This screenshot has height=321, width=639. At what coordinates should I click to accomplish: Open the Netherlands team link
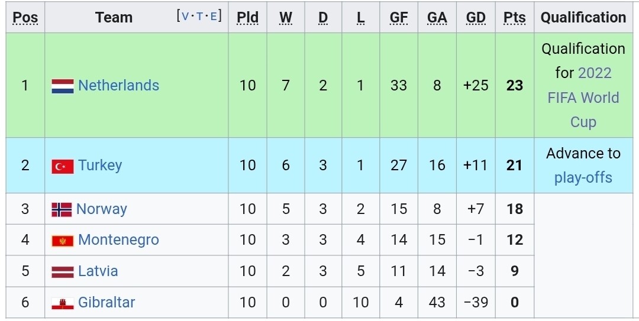click(x=118, y=86)
